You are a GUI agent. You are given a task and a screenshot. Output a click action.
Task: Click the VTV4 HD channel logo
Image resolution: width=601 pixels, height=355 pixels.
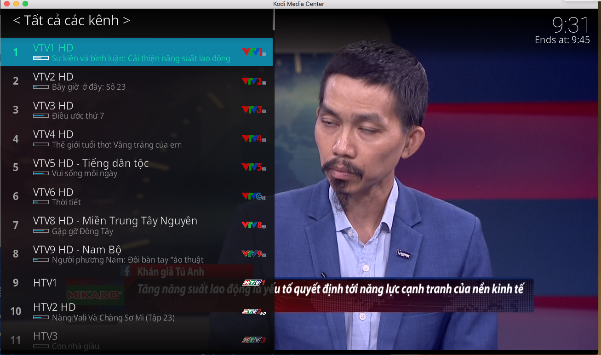tap(254, 138)
